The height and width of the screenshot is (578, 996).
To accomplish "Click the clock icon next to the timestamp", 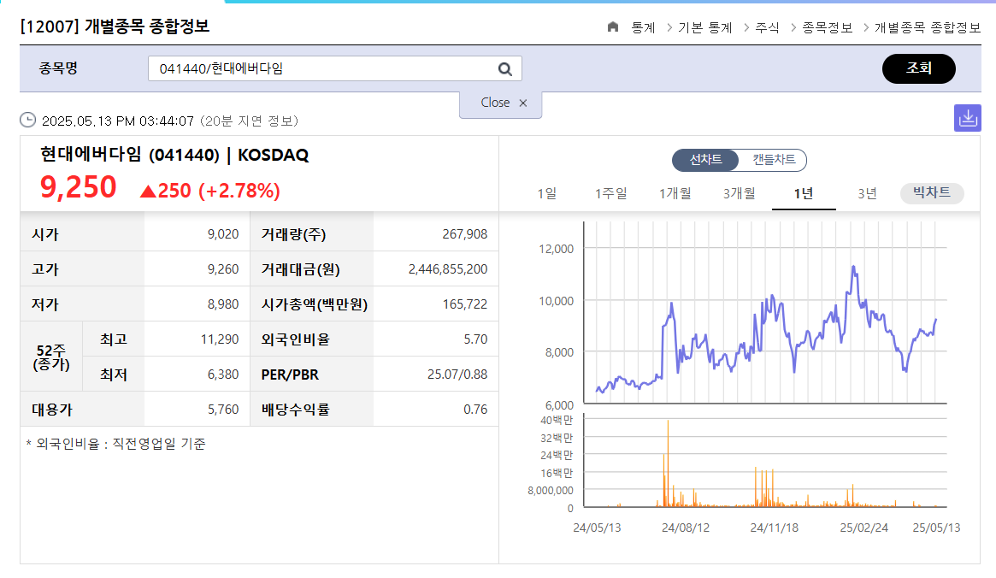I will coord(27,120).
